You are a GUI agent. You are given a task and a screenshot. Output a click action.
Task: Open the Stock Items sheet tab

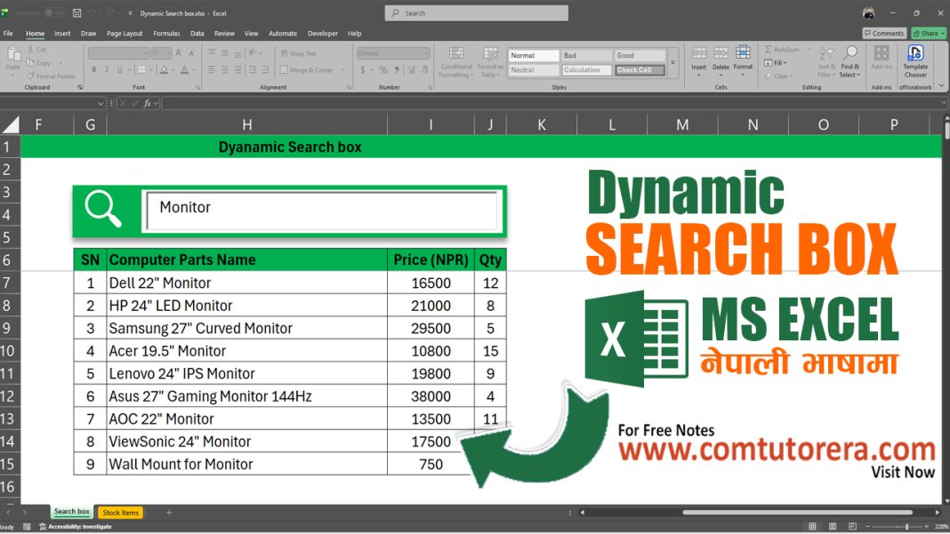pos(120,512)
